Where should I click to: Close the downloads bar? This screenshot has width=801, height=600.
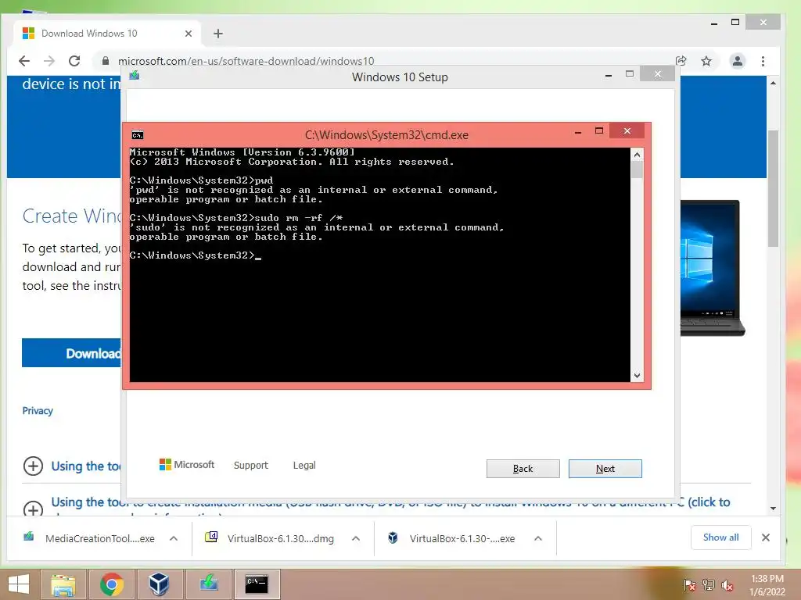pyautogui.click(x=765, y=537)
